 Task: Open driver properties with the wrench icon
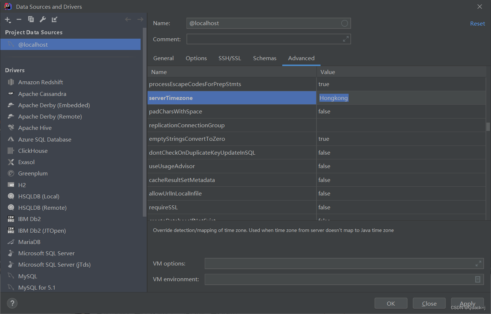click(43, 19)
